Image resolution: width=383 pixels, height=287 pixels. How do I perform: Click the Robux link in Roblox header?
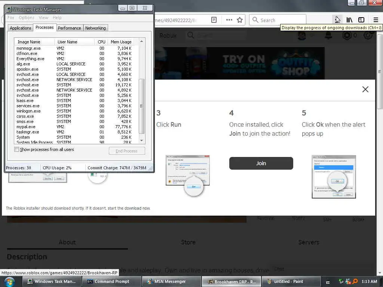tap(168, 36)
